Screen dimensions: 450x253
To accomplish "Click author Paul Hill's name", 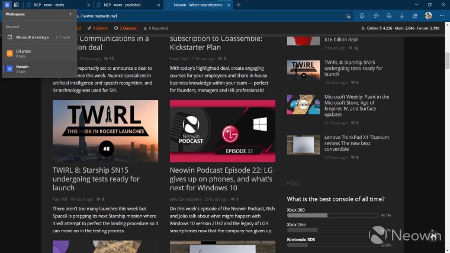I will tap(60, 199).
